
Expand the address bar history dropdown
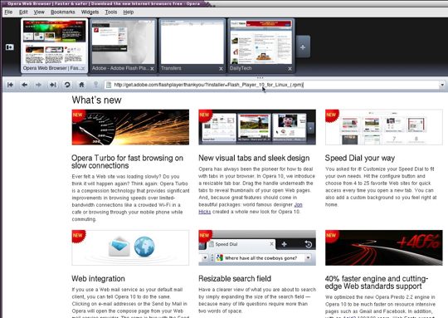pyautogui.click(x=442, y=85)
